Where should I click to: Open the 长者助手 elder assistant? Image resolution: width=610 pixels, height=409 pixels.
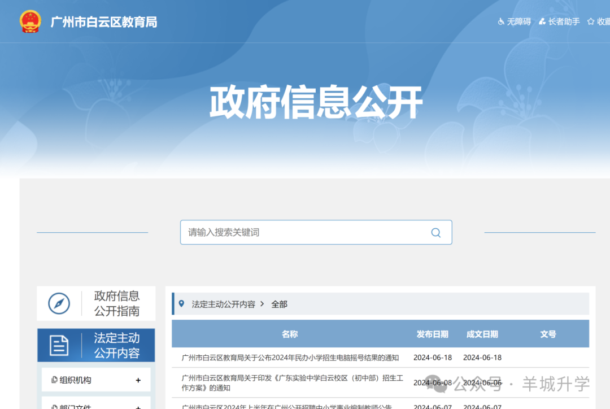tap(564, 22)
